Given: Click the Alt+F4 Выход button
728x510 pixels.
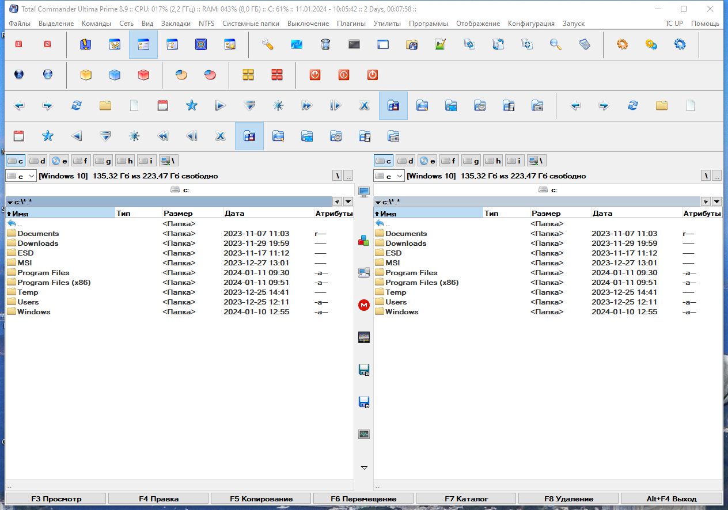Looking at the screenshot, I should [671, 498].
